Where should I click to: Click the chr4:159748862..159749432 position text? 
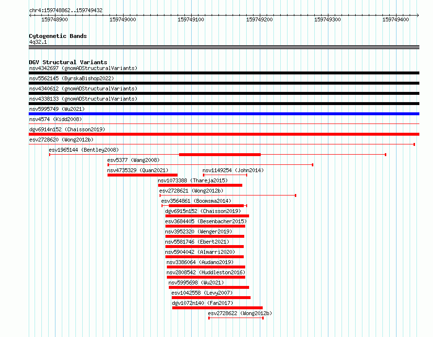click(66, 10)
